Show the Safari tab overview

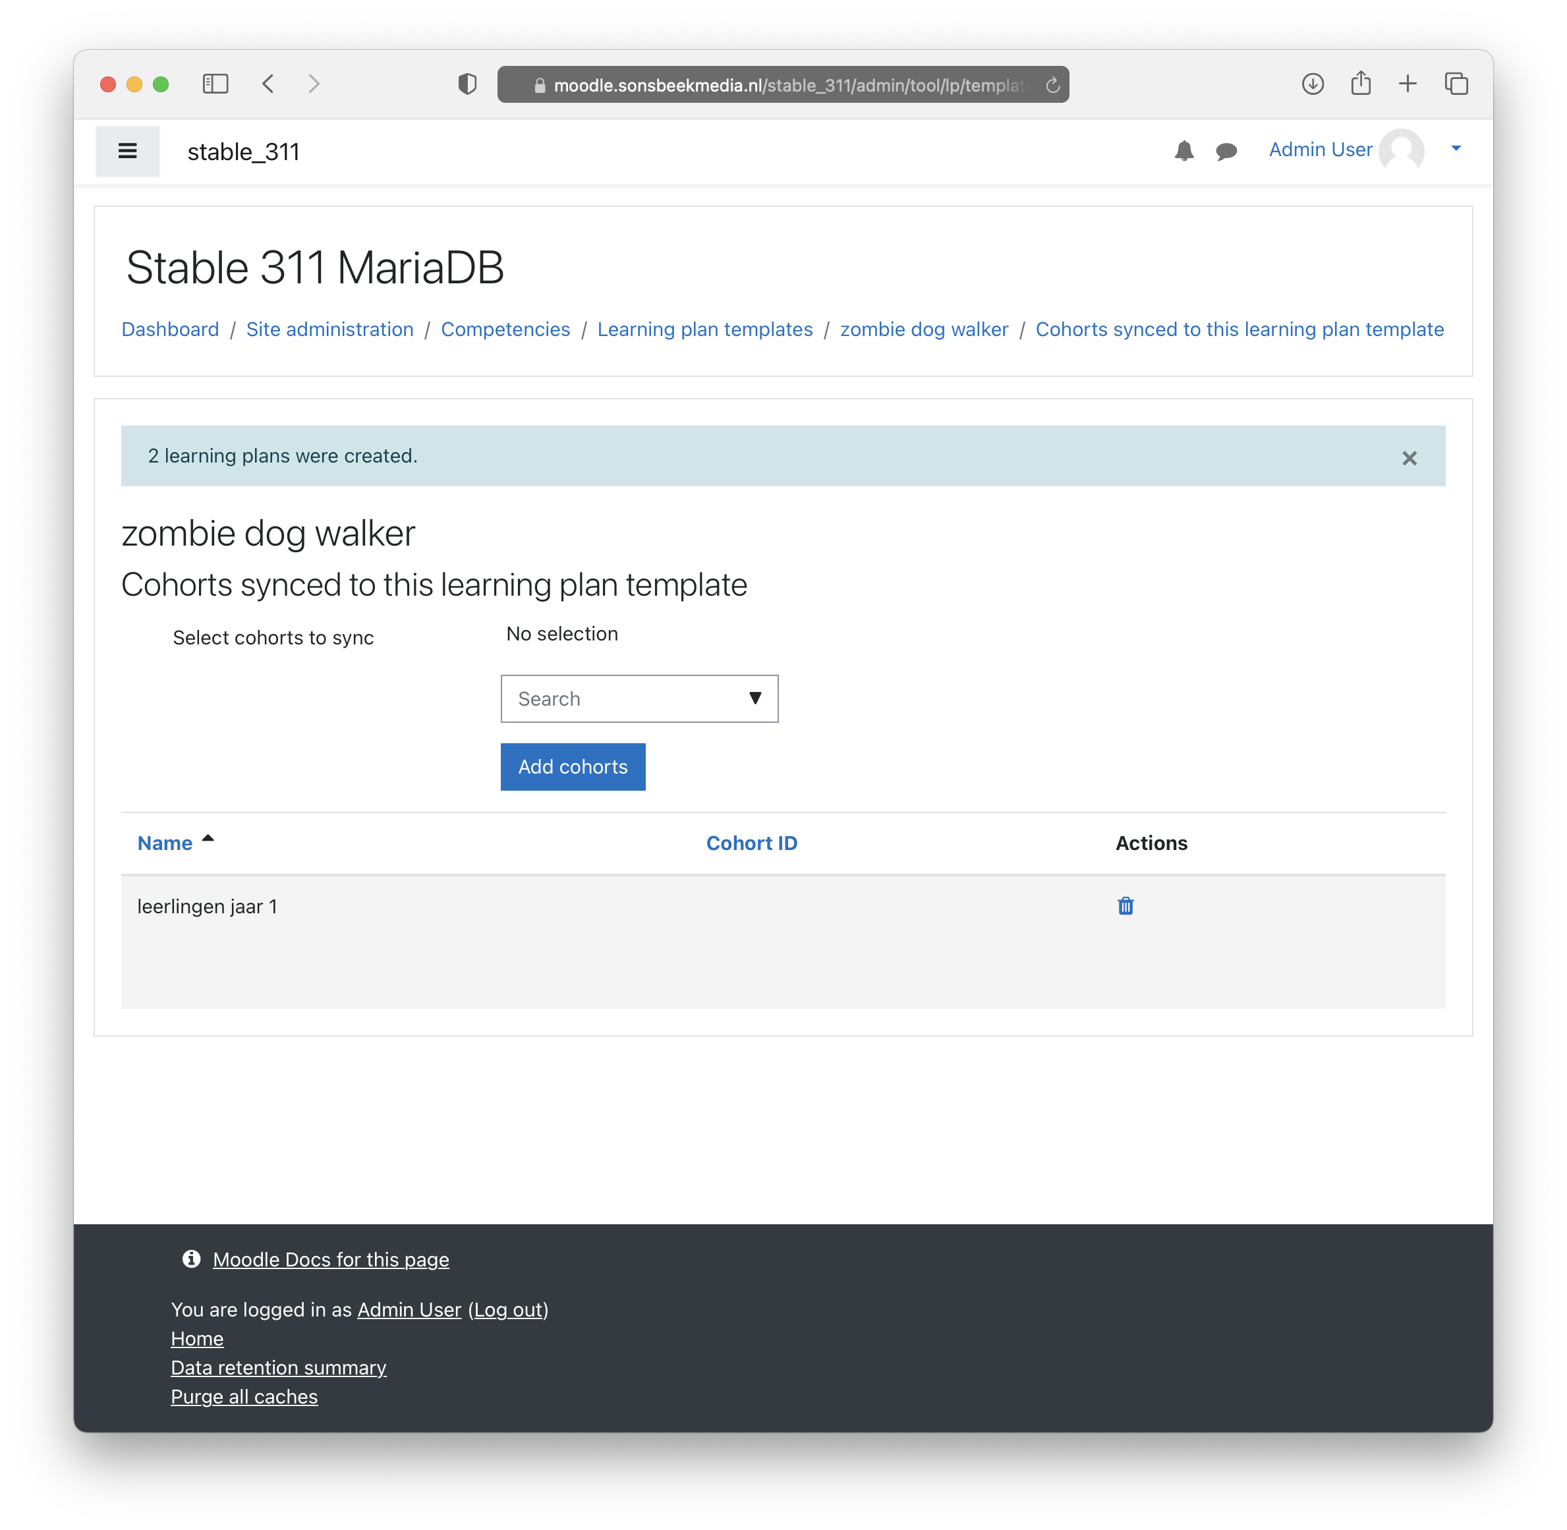pyautogui.click(x=1456, y=84)
